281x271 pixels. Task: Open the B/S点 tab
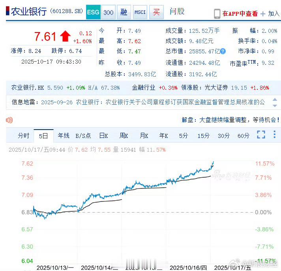[x=83, y=136]
